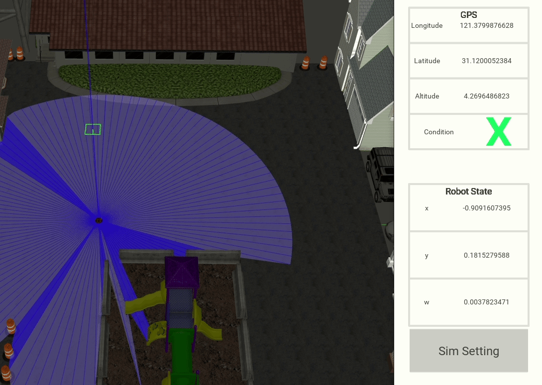The image size is (542, 385).
Task: Select the Robot State w value
Action: click(486, 302)
